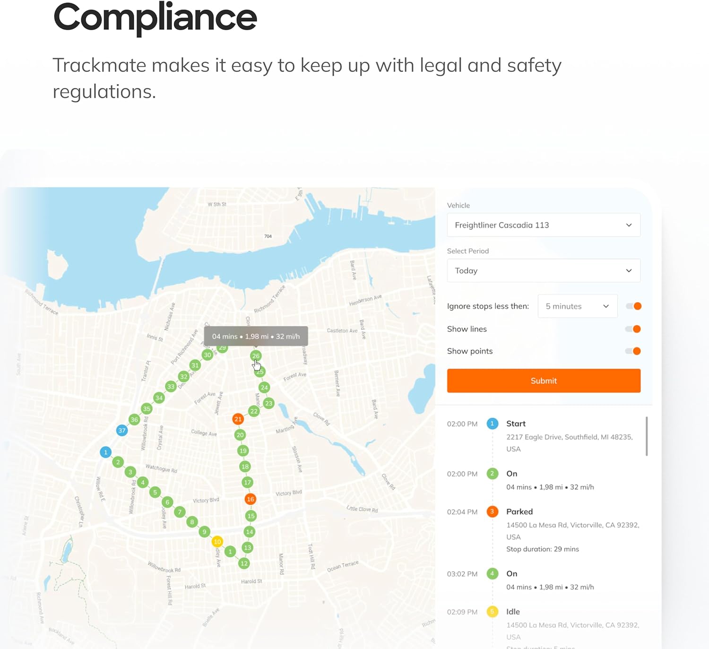Click route point 24 on the map
Viewport: 709px width, 649px height.
[264, 388]
